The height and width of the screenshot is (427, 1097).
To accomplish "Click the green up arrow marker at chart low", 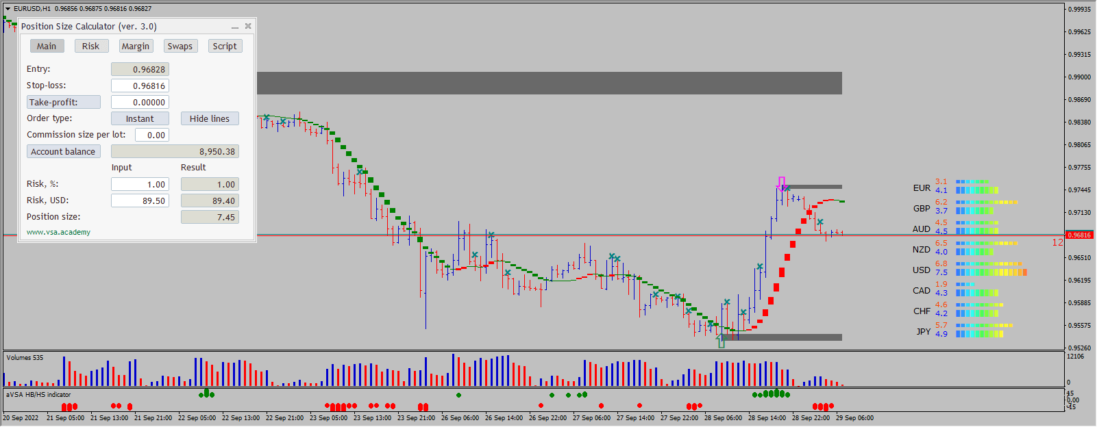I will click(x=721, y=341).
